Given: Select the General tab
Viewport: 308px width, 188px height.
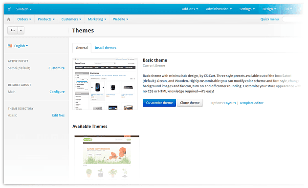Looking at the screenshot, I should point(82,48).
